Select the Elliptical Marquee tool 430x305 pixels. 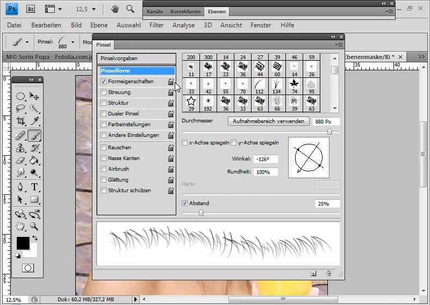[x=20, y=96]
